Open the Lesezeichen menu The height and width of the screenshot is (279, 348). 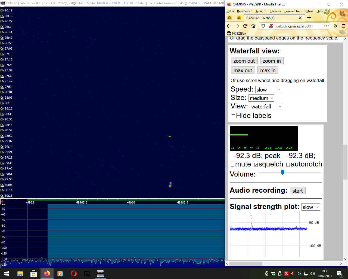click(293, 11)
